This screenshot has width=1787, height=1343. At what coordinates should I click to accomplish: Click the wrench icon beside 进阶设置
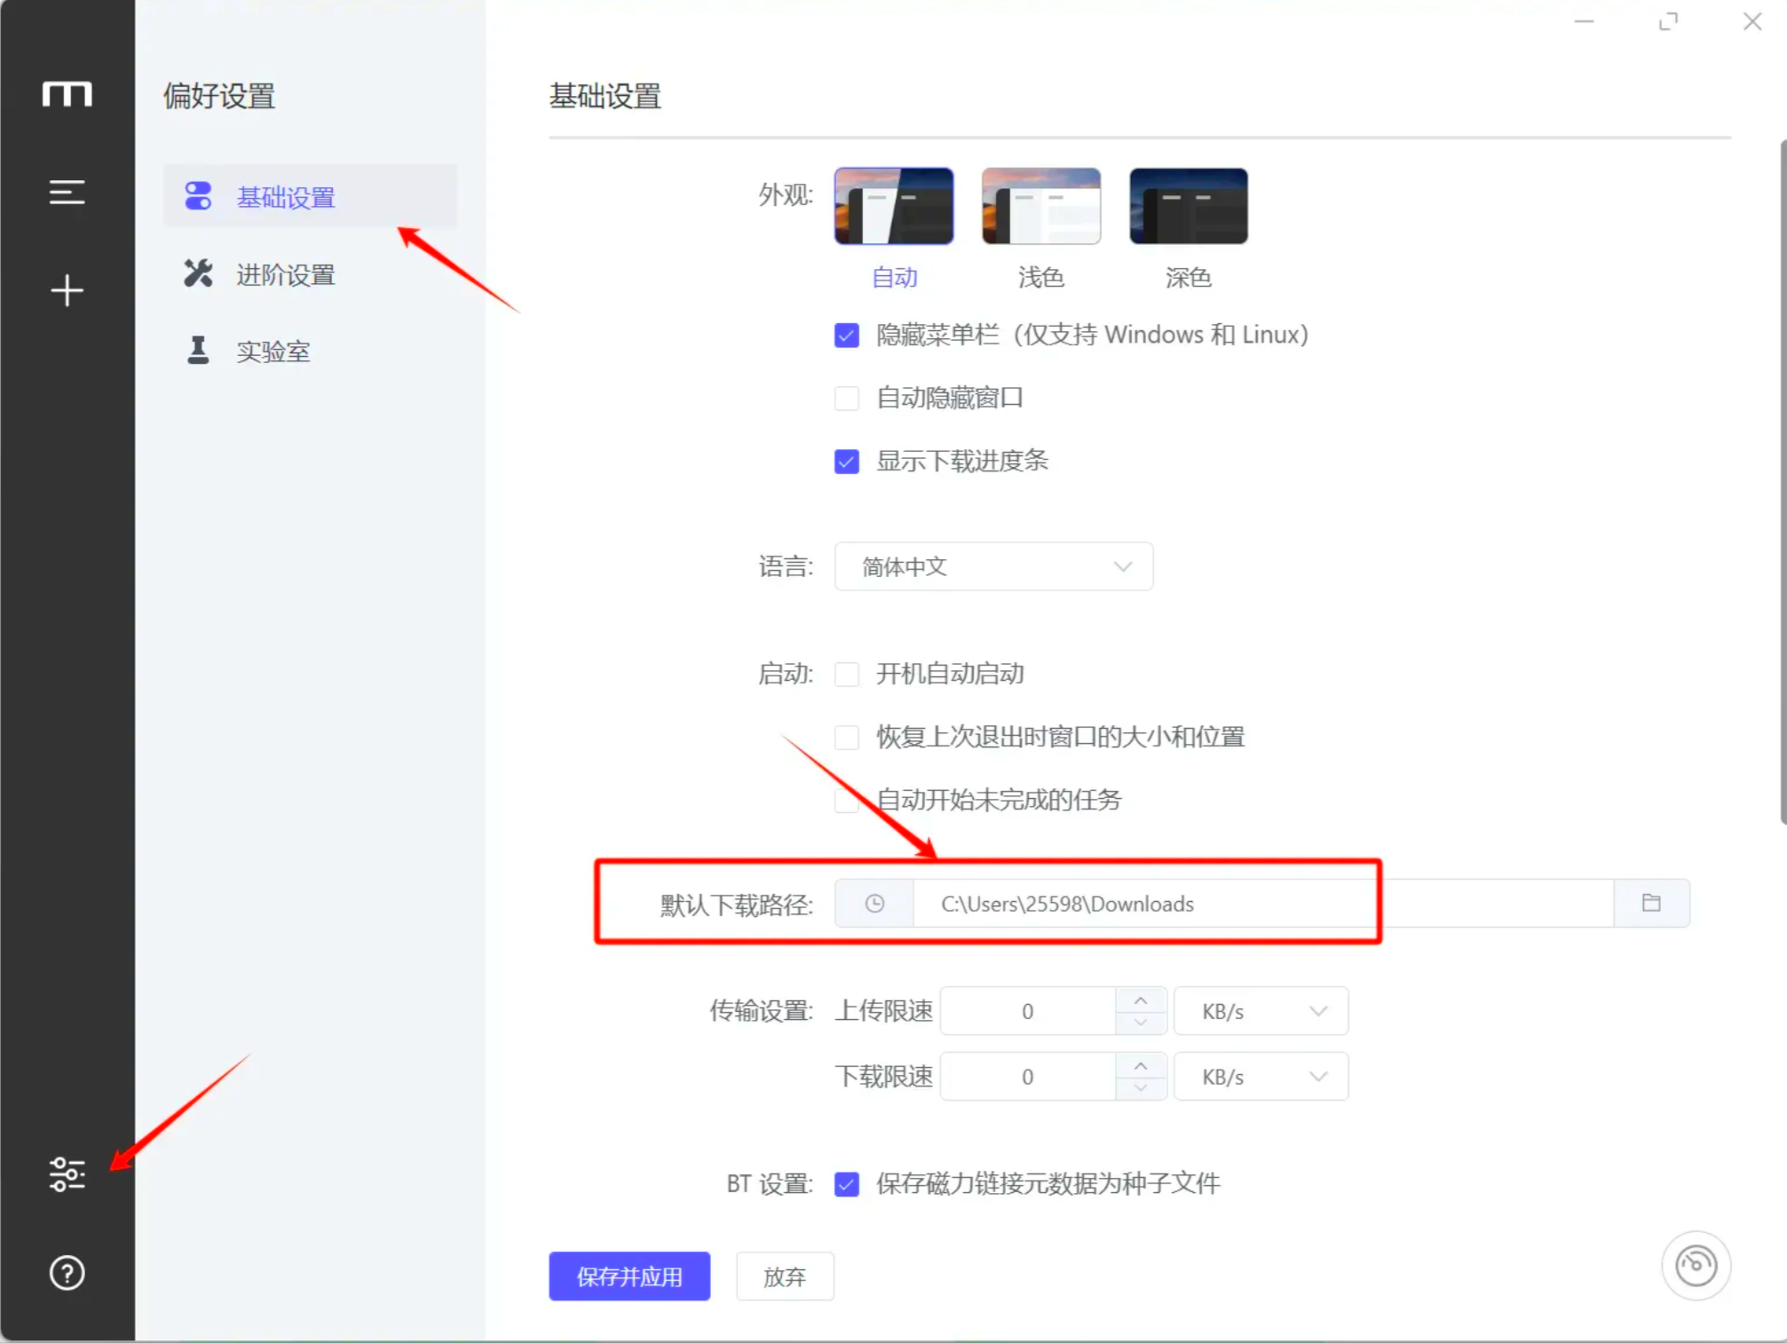197,274
